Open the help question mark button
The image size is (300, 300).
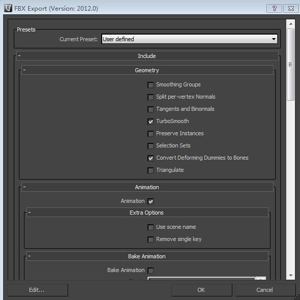(x=274, y=9)
